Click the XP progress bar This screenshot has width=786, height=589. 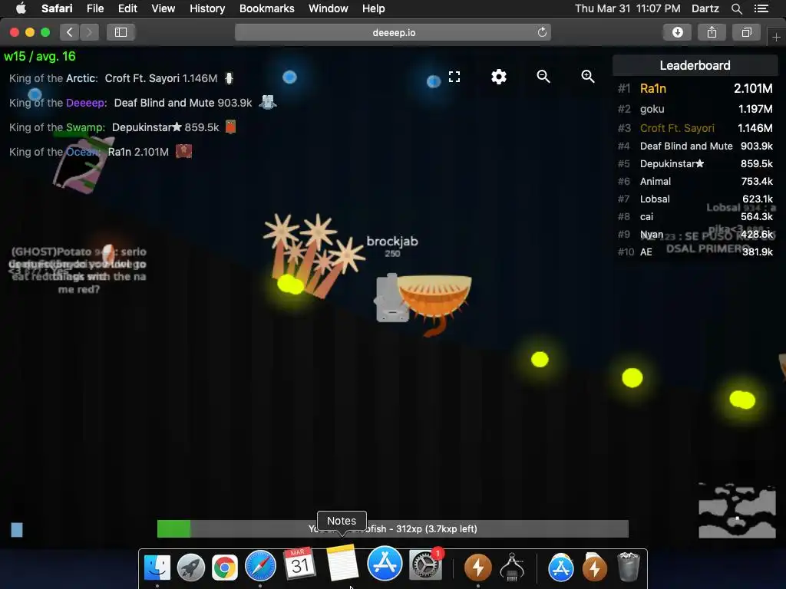(392, 529)
